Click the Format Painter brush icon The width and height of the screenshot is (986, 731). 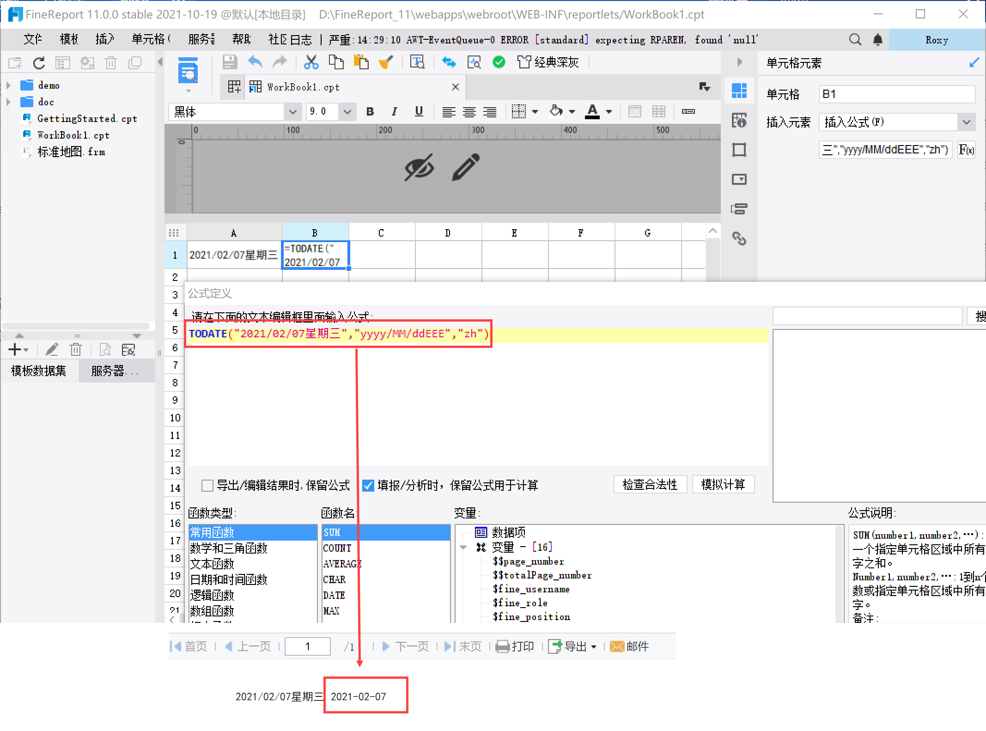coord(386,62)
